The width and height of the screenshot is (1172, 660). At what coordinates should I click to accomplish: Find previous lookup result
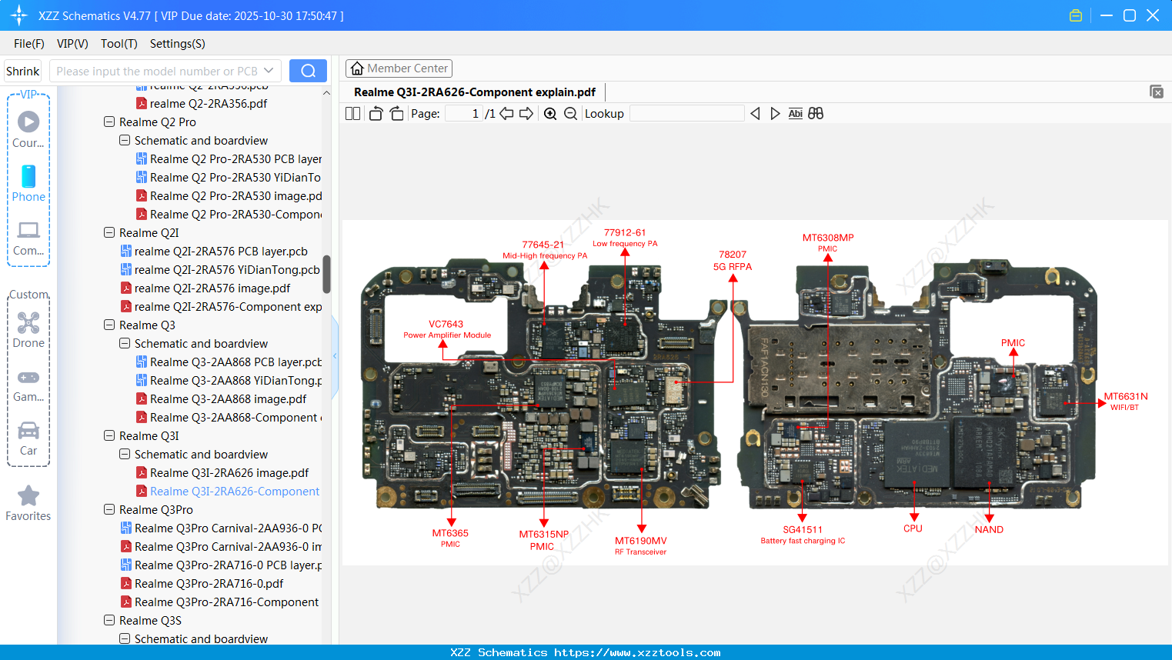point(755,113)
